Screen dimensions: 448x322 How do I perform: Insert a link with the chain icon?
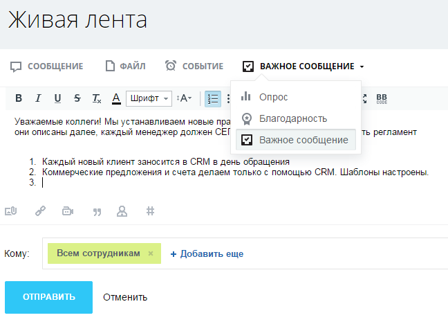click(x=40, y=211)
